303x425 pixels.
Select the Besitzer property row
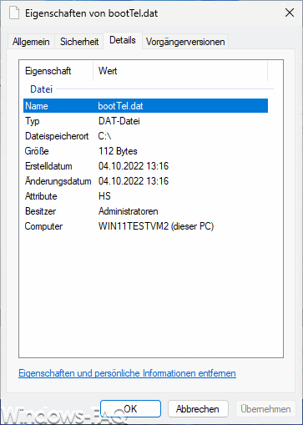(x=145, y=211)
